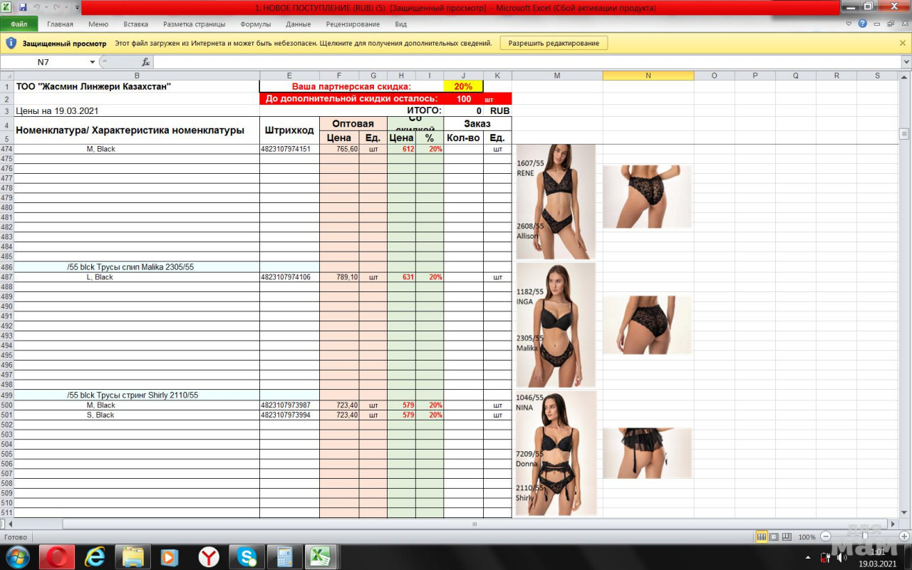Image resolution: width=912 pixels, height=570 pixels.
Task: Click the Save icon in Quick Access Toolbar
Action: [x=23, y=7]
